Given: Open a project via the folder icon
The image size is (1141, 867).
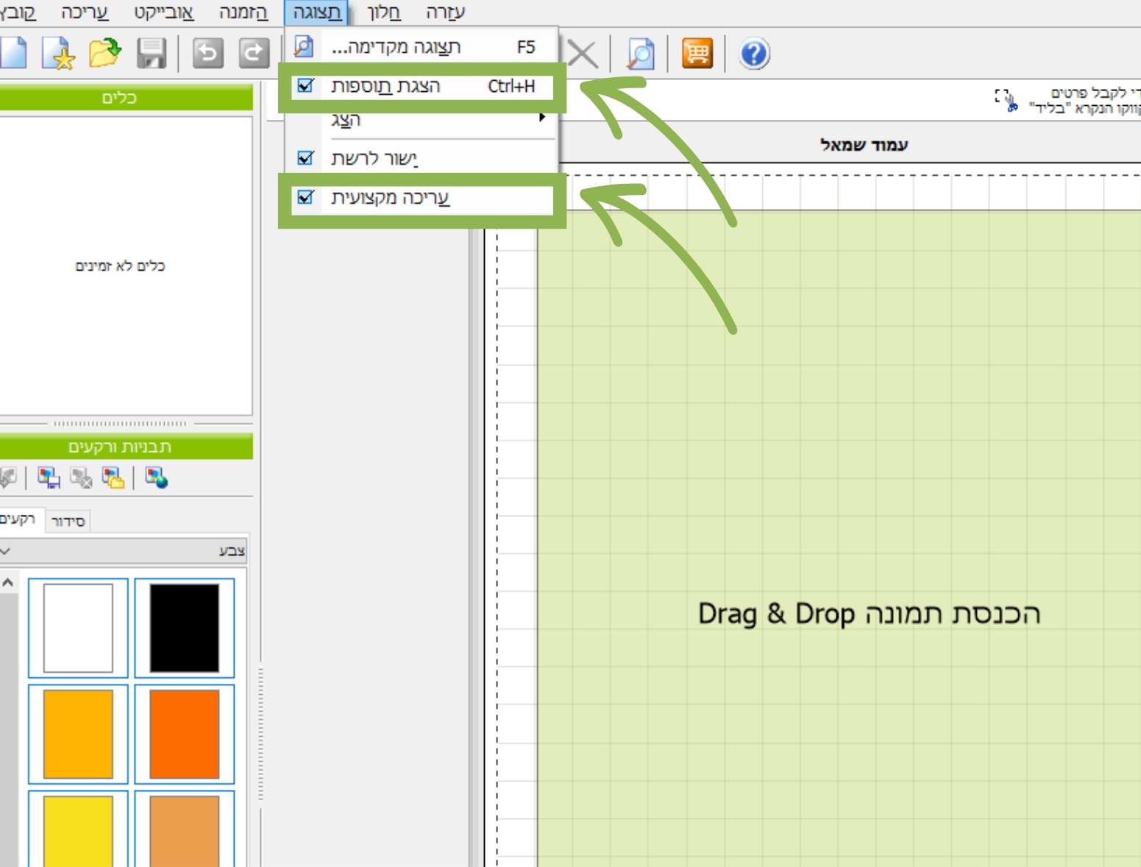Looking at the screenshot, I should point(105,53).
